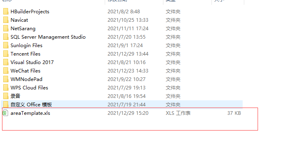Click the Navicat date 2021/10/25 13:33
This screenshot has width=294, height=168.
(128, 20)
